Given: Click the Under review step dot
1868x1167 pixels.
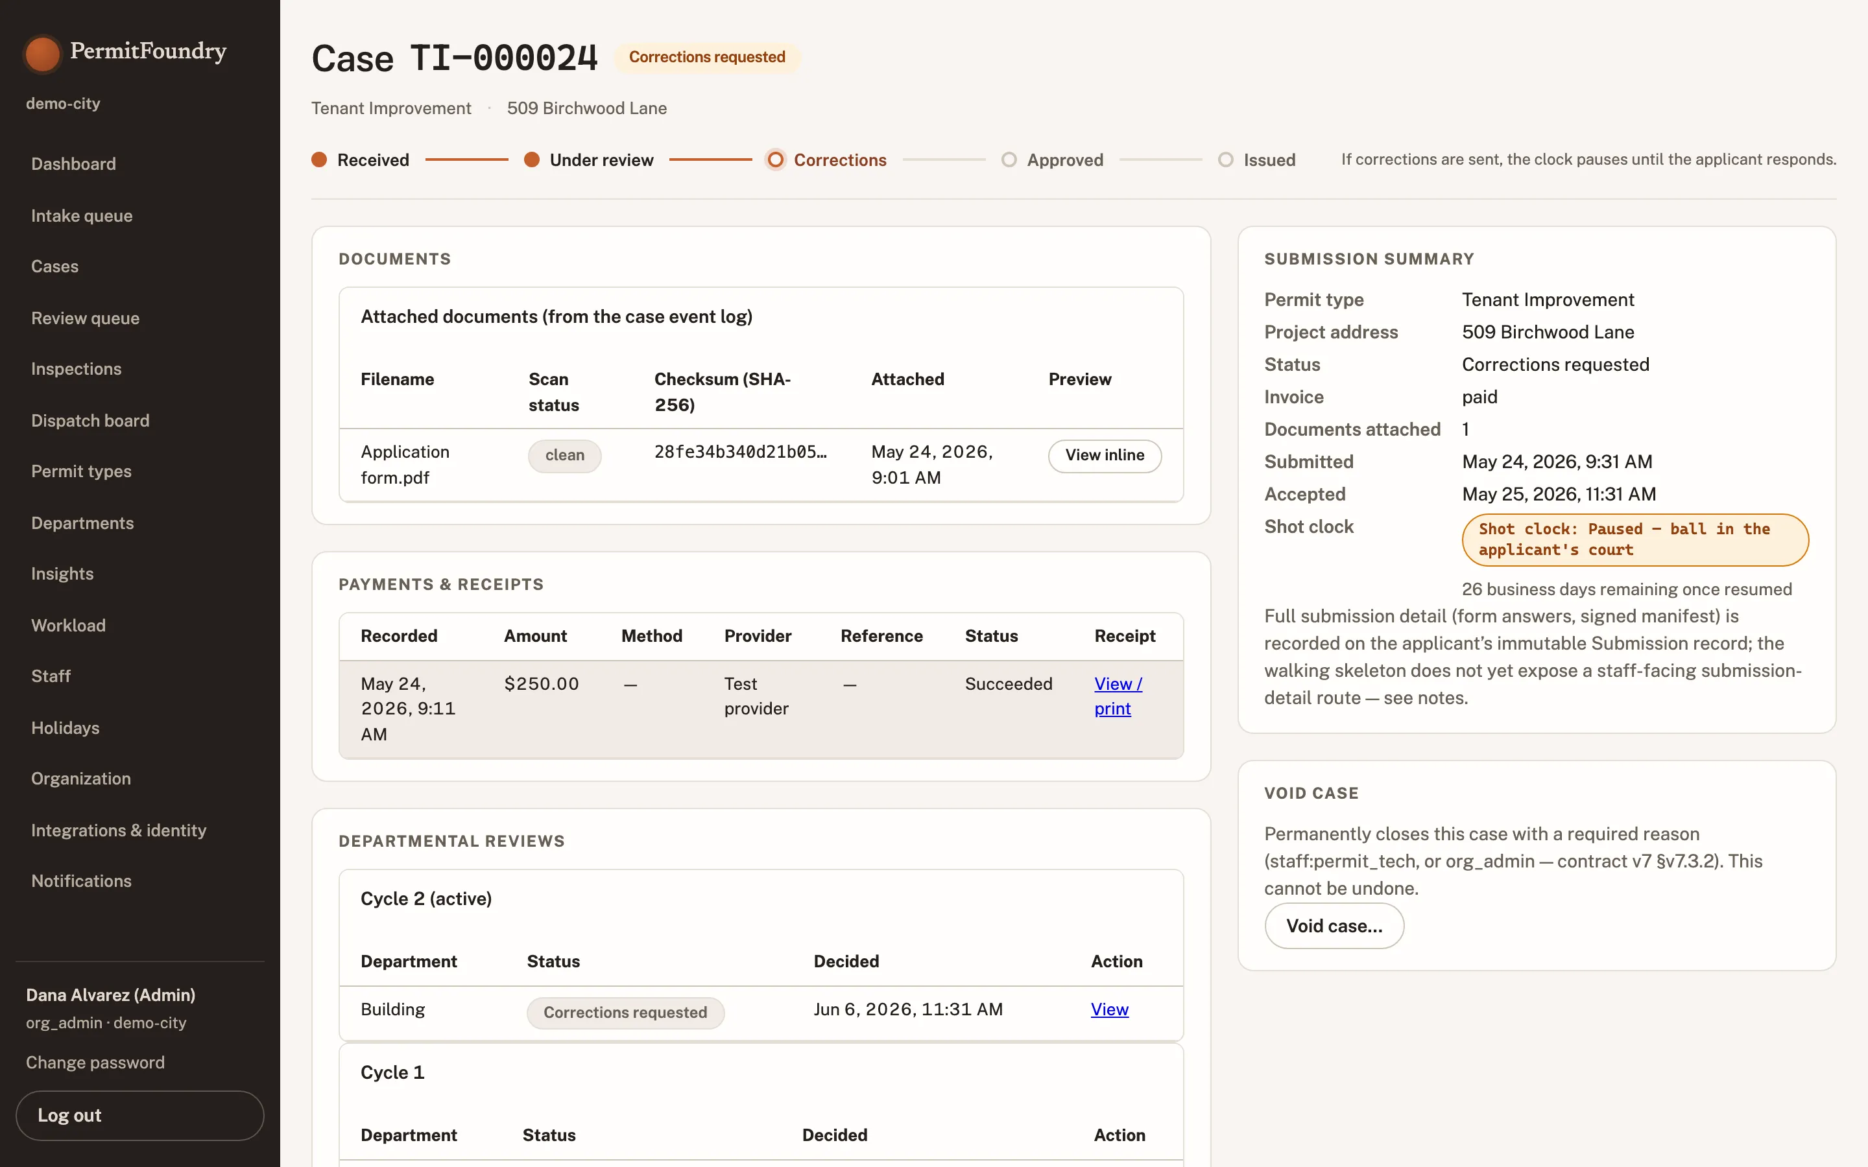Looking at the screenshot, I should (531, 159).
